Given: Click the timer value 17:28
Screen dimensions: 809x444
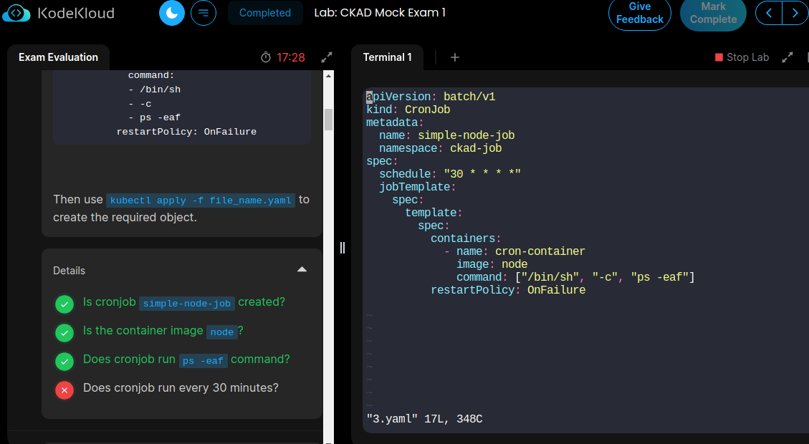Looking at the screenshot, I should pos(290,57).
